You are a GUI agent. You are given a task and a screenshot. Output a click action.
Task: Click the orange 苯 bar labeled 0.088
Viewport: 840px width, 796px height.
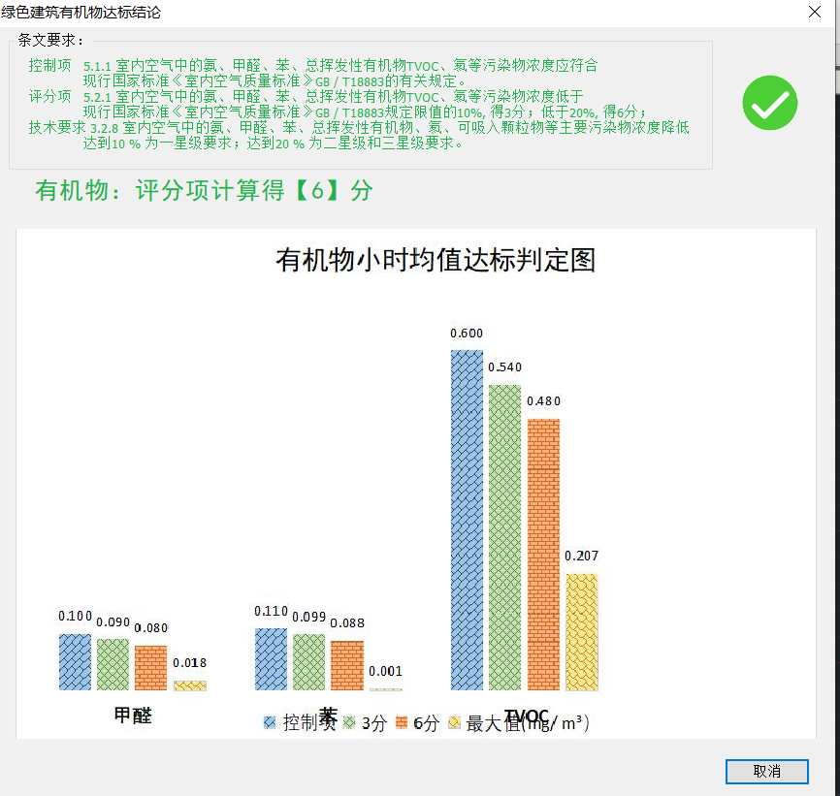(x=346, y=665)
